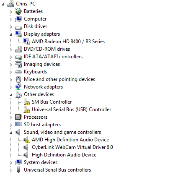The height and width of the screenshot is (185, 178).
Task: Select the Other devices label
Action: click(39, 94)
